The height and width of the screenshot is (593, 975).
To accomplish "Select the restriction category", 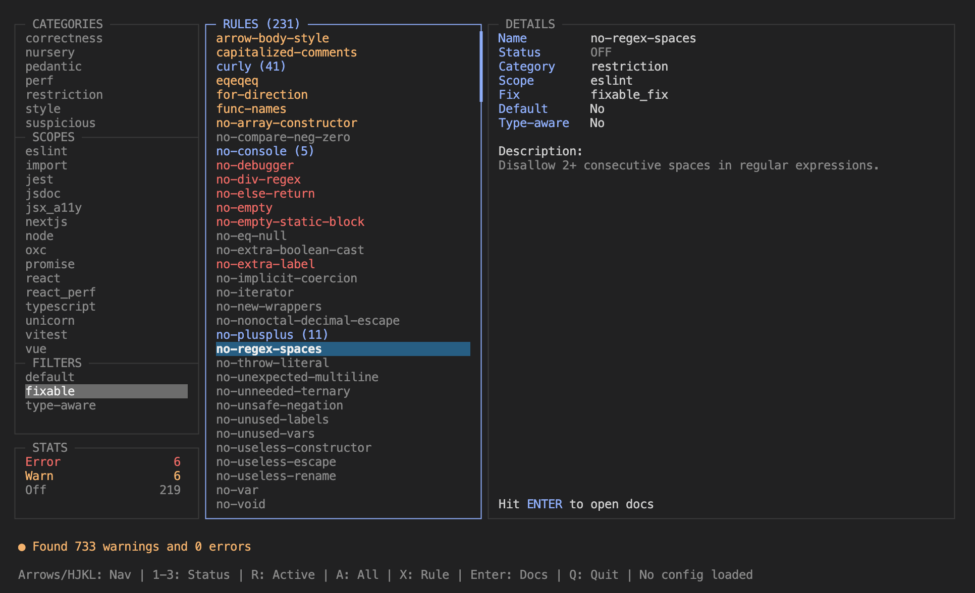I will 64,94.
